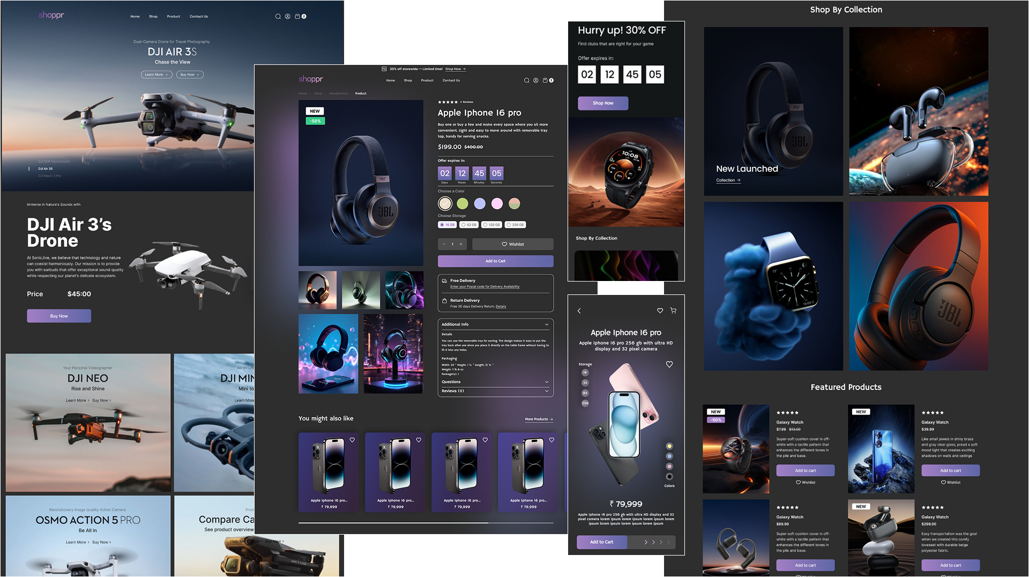Click the 30% off storewide ticket icon

pyautogui.click(x=384, y=69)
